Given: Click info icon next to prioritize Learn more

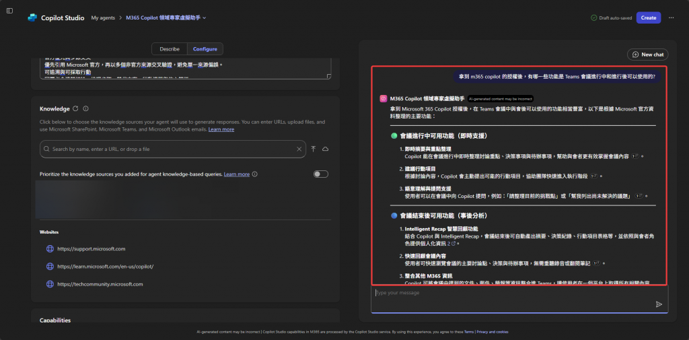Looking at the screenshot, I should point(255,174).
